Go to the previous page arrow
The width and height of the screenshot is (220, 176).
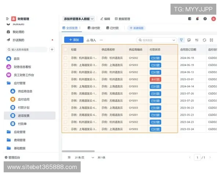coord(190,157)
